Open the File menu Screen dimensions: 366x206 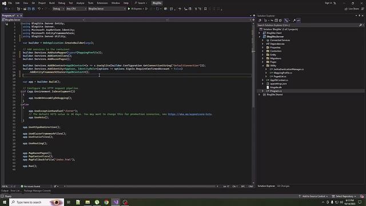point(10,3)
